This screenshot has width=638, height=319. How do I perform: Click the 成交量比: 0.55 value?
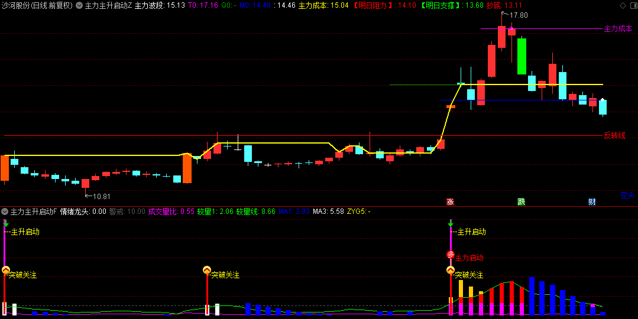tap(171, 211)
